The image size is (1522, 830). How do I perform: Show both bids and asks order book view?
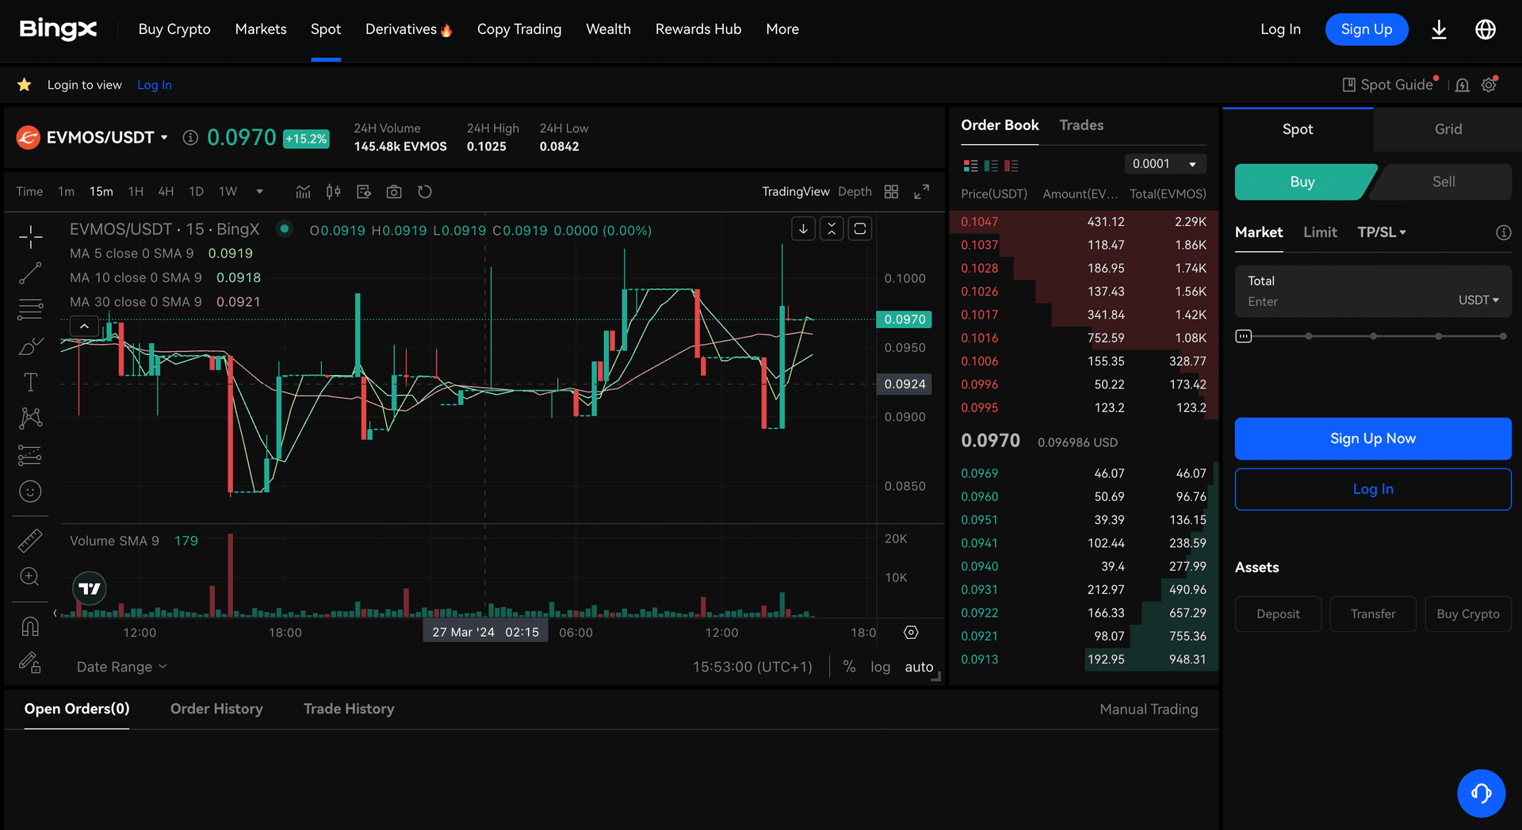pos(970,166)
